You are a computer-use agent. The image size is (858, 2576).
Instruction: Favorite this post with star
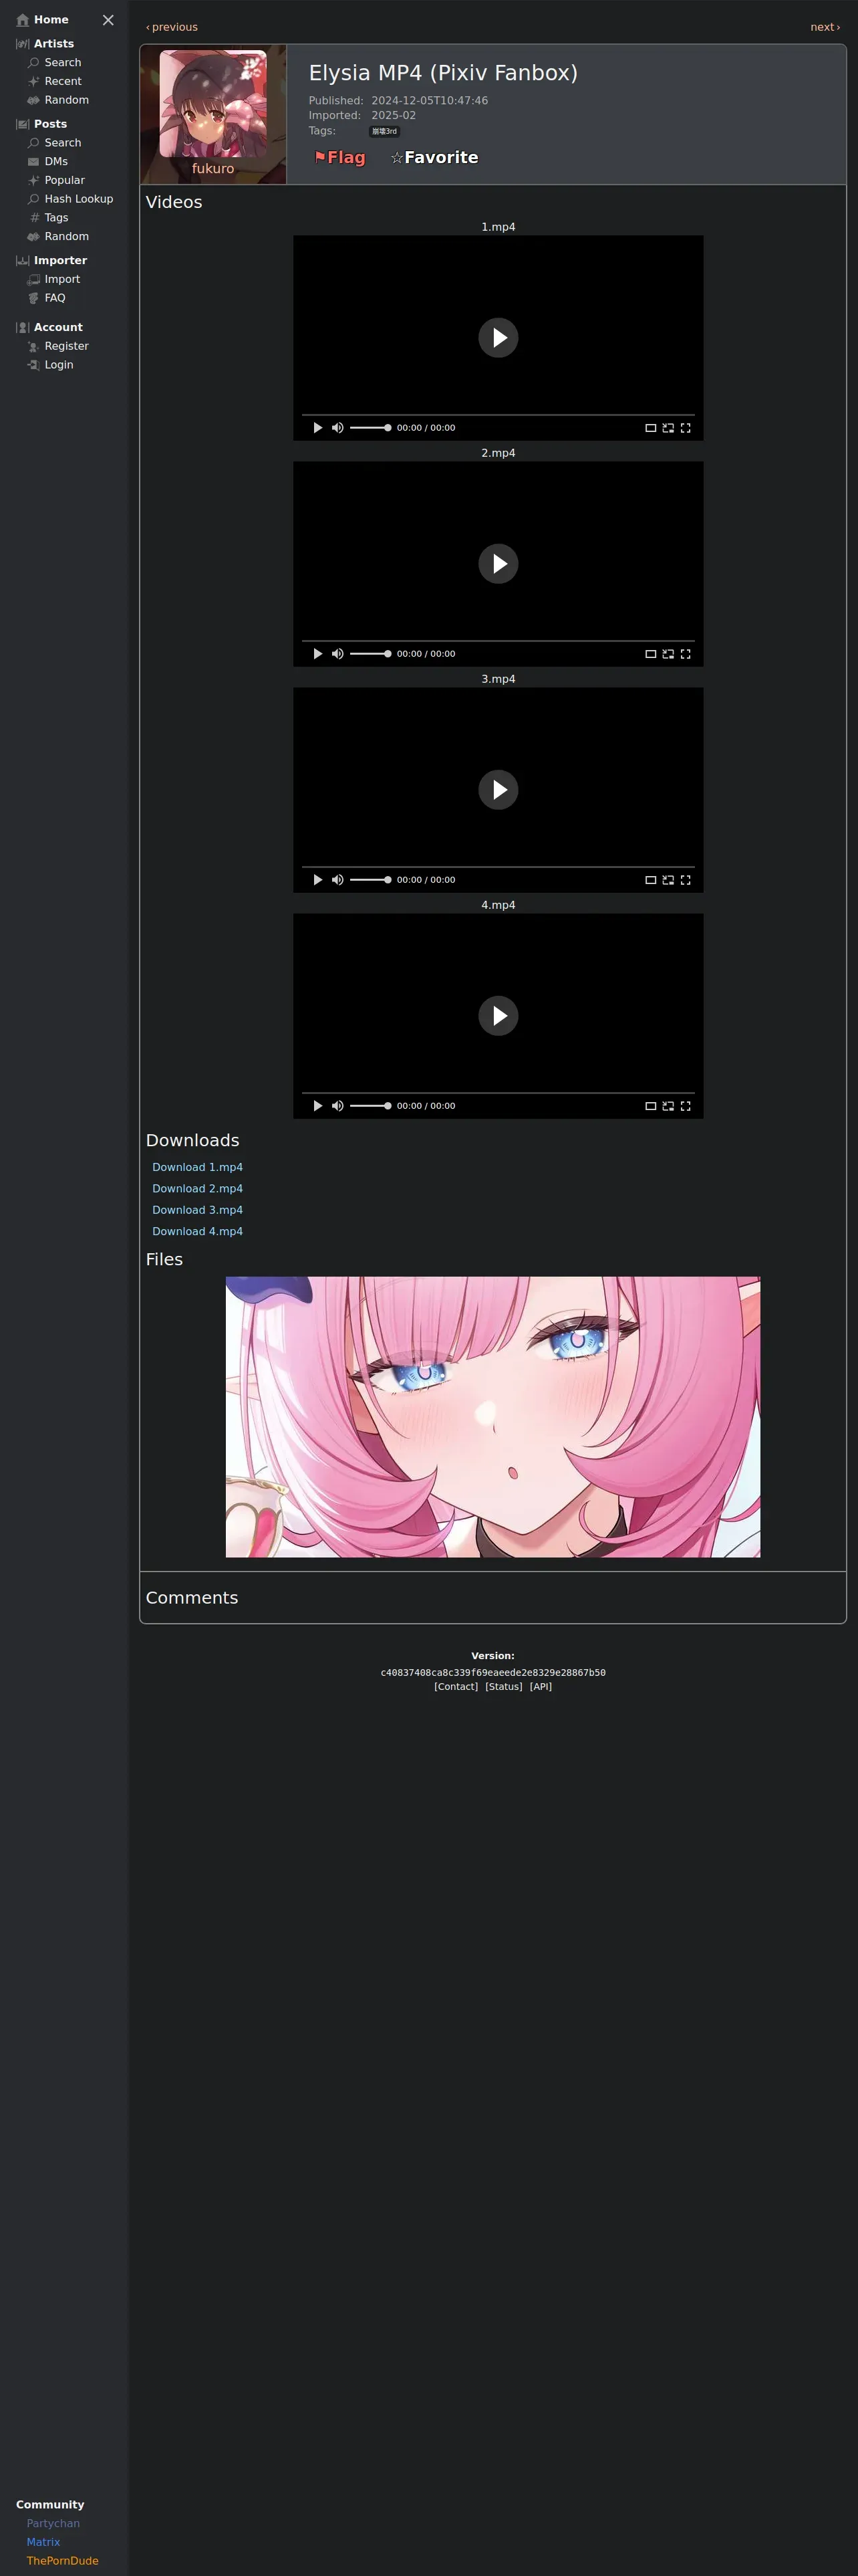pos(434,157)
